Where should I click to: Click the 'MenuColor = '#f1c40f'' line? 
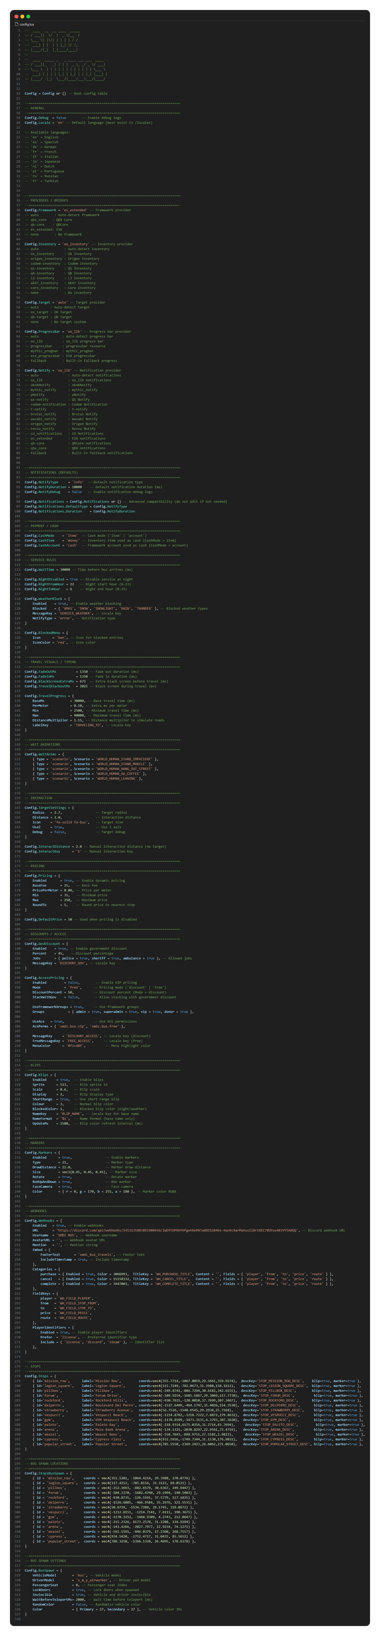pyautogui.click(x=92, y=1046)
